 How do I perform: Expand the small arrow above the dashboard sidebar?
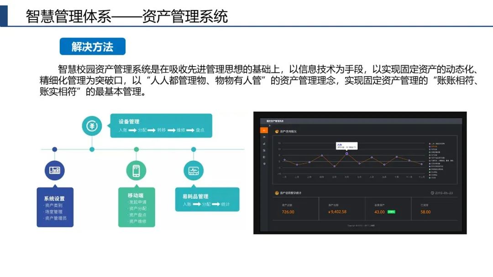[269, 125]
